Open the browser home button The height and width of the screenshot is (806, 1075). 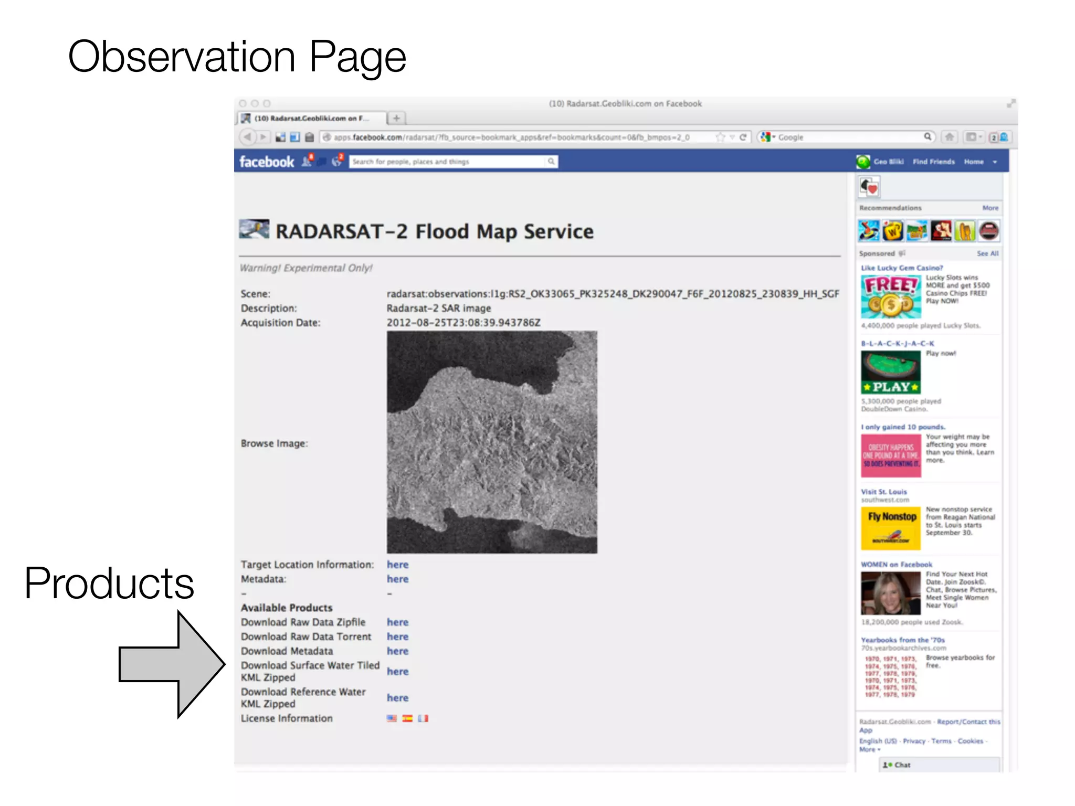(x=949, y=137)
